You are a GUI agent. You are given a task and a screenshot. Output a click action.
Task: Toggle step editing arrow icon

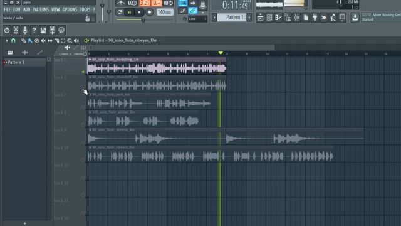pos(193,3)
